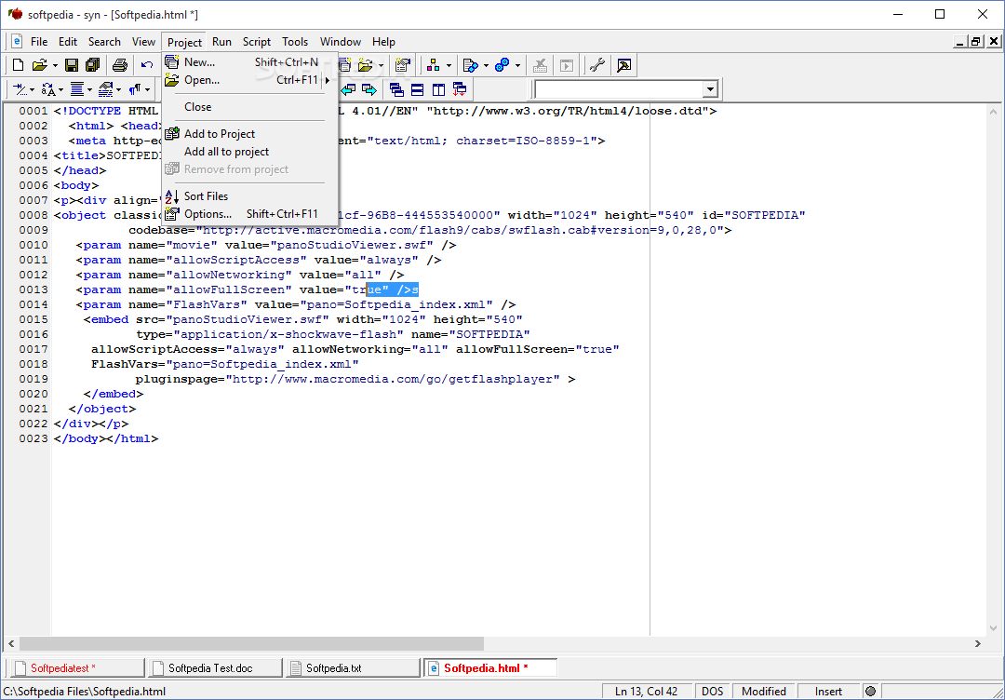Viewport: 1005px width, 700px height.
Task: Click the Save All stacked disks icon
Action: [x=93, y=65]
